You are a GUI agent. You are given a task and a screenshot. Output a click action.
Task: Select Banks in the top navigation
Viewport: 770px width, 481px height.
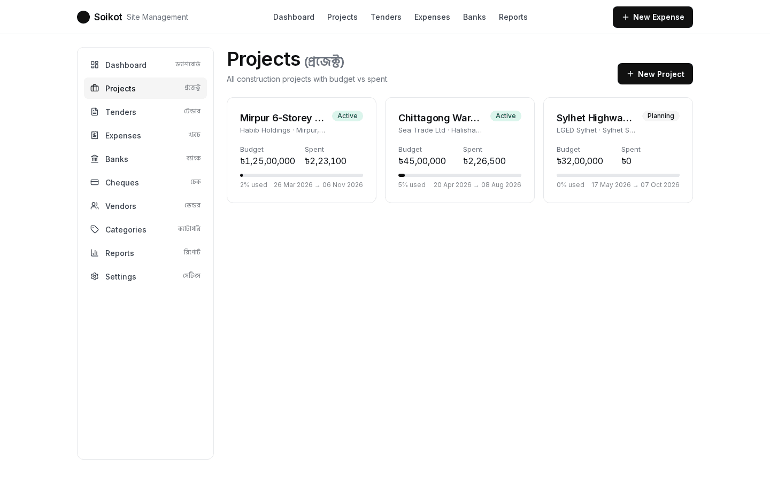pos(474,17)
